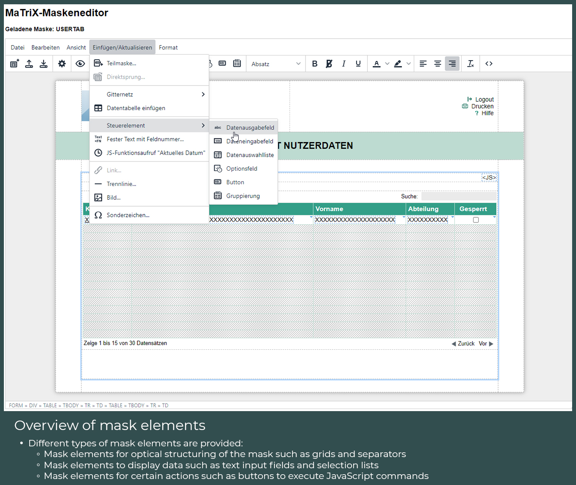This screenshot has width=576, height=485.
Task: Click the Logout link
Action: click(481, 99)
